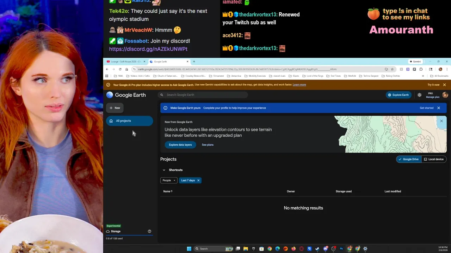
Task: Reload the browser page
Action: pyautogui.click(x=120, y=69)
